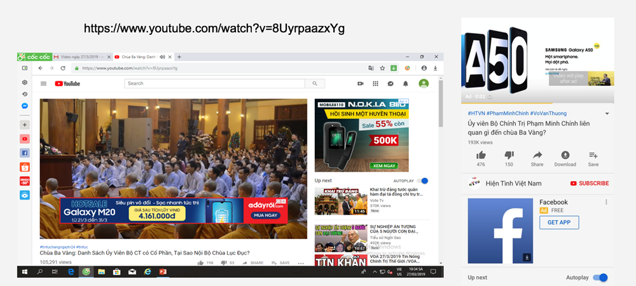Click the #HTVN hashtag link
This screenshot has width=636, height=286.
(476, 113)
